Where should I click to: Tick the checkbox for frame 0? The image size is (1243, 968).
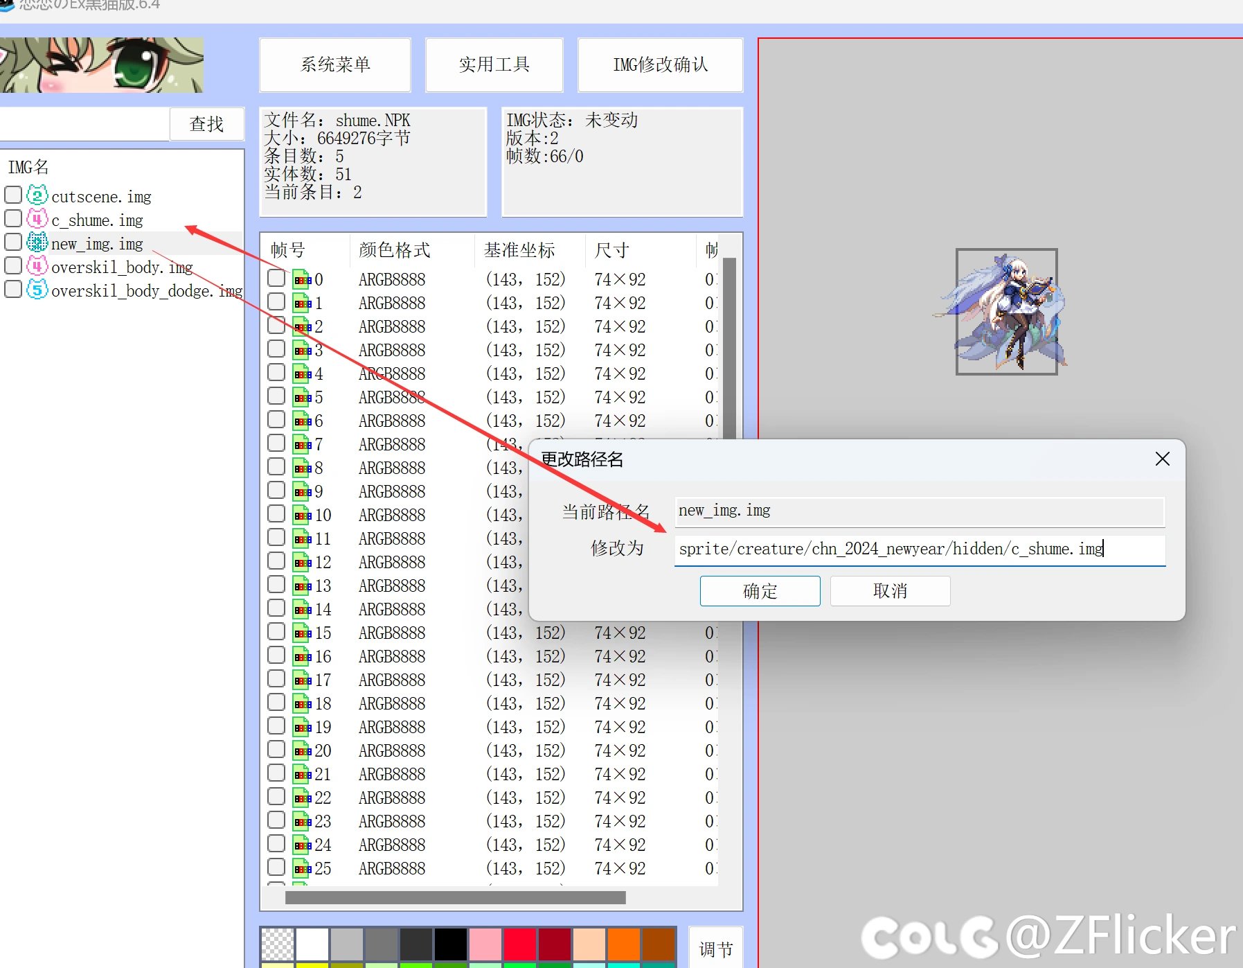click(276, 278)
